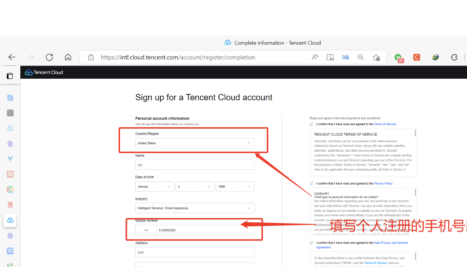Reload the page with refresh icon
Viewport: 467px width, 267px height.
(x=49, y=57)
